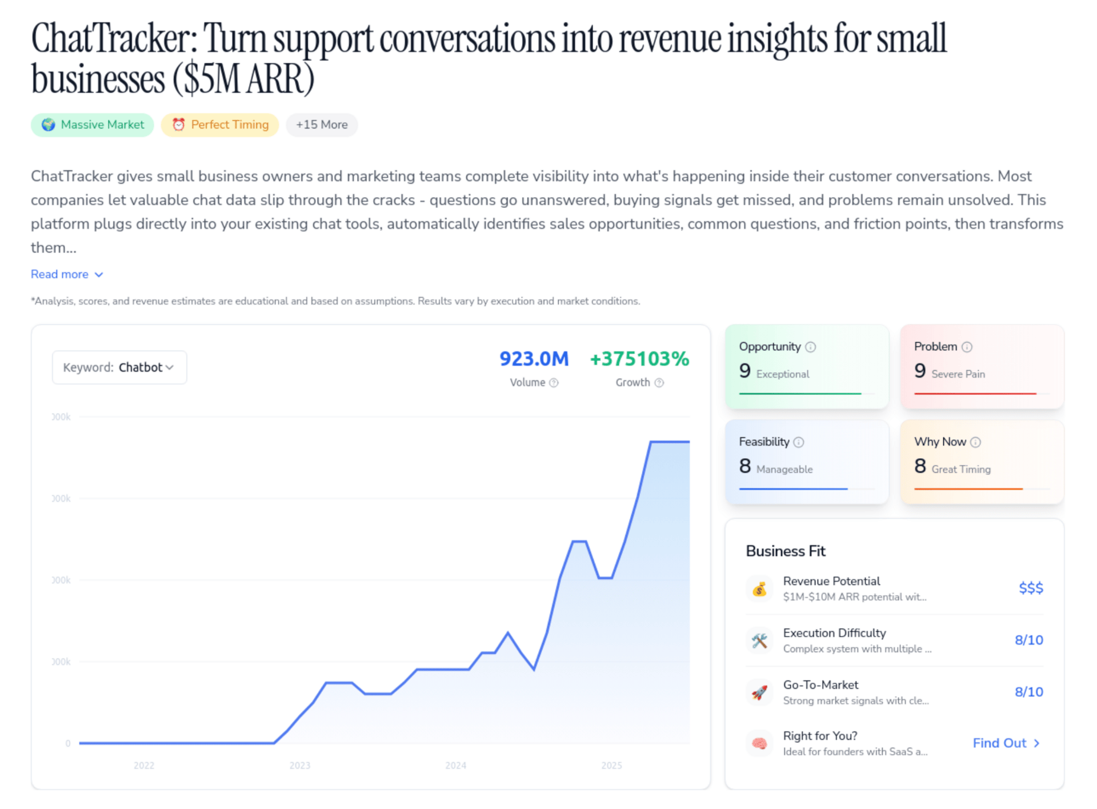Click the Perfect Timing tag
The height and width of the screenshot is (809, 1097).
click(x=220, y=125)
